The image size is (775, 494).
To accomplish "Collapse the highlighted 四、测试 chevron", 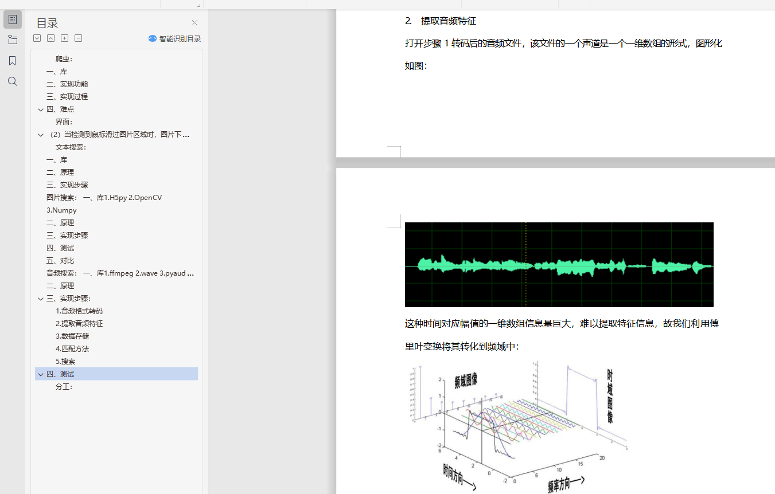I will (41, 374).
